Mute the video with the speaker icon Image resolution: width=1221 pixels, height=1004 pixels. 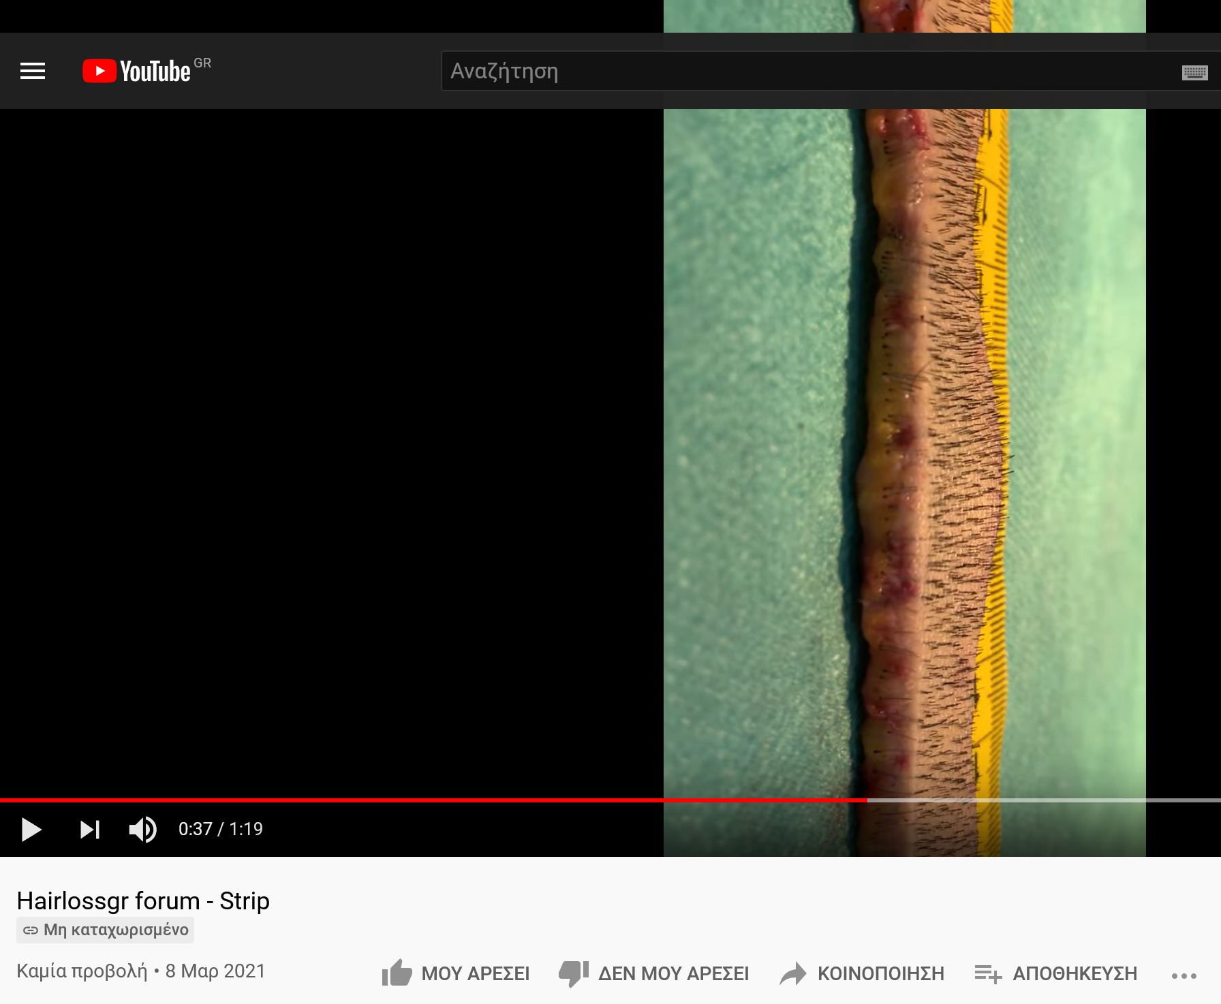[x=142, y=829]
